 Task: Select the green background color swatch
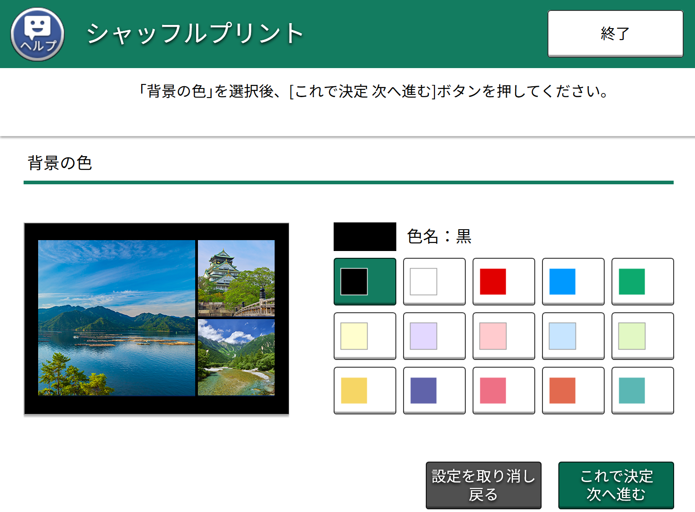[x=642, y=281]
